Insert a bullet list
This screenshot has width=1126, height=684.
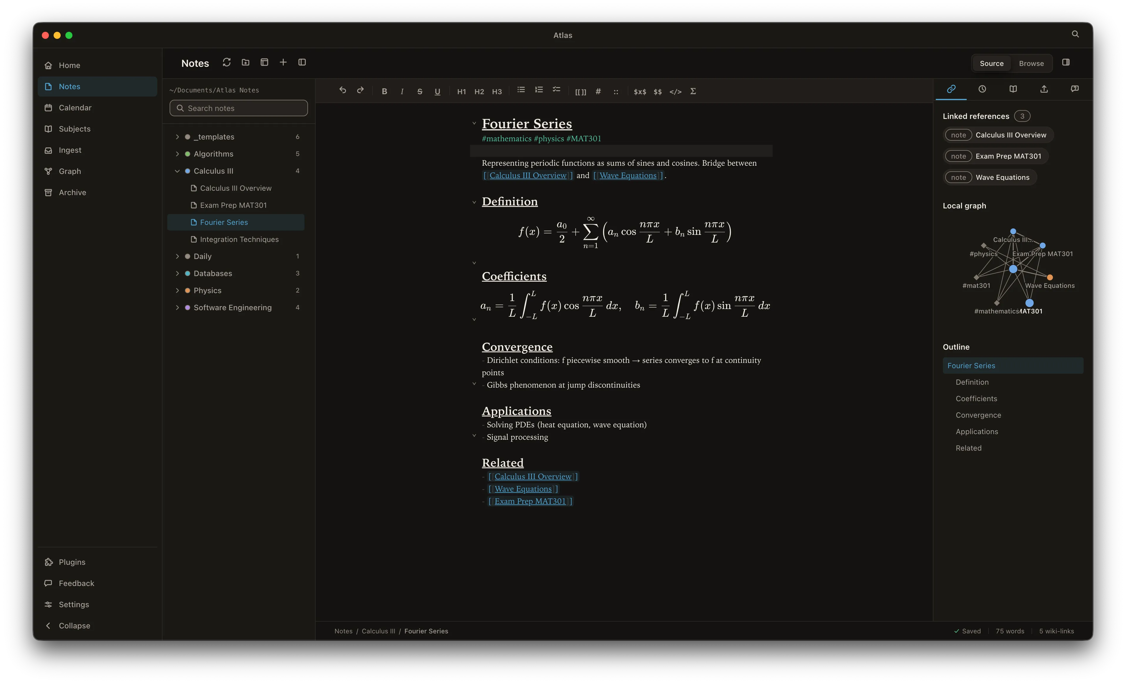click(x=521, y=90)
